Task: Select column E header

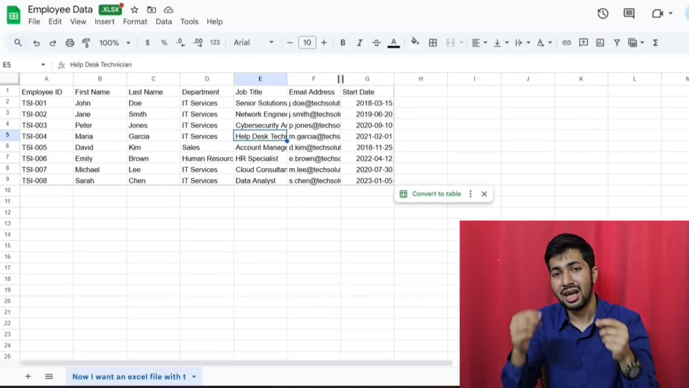Action: [260, 79]
